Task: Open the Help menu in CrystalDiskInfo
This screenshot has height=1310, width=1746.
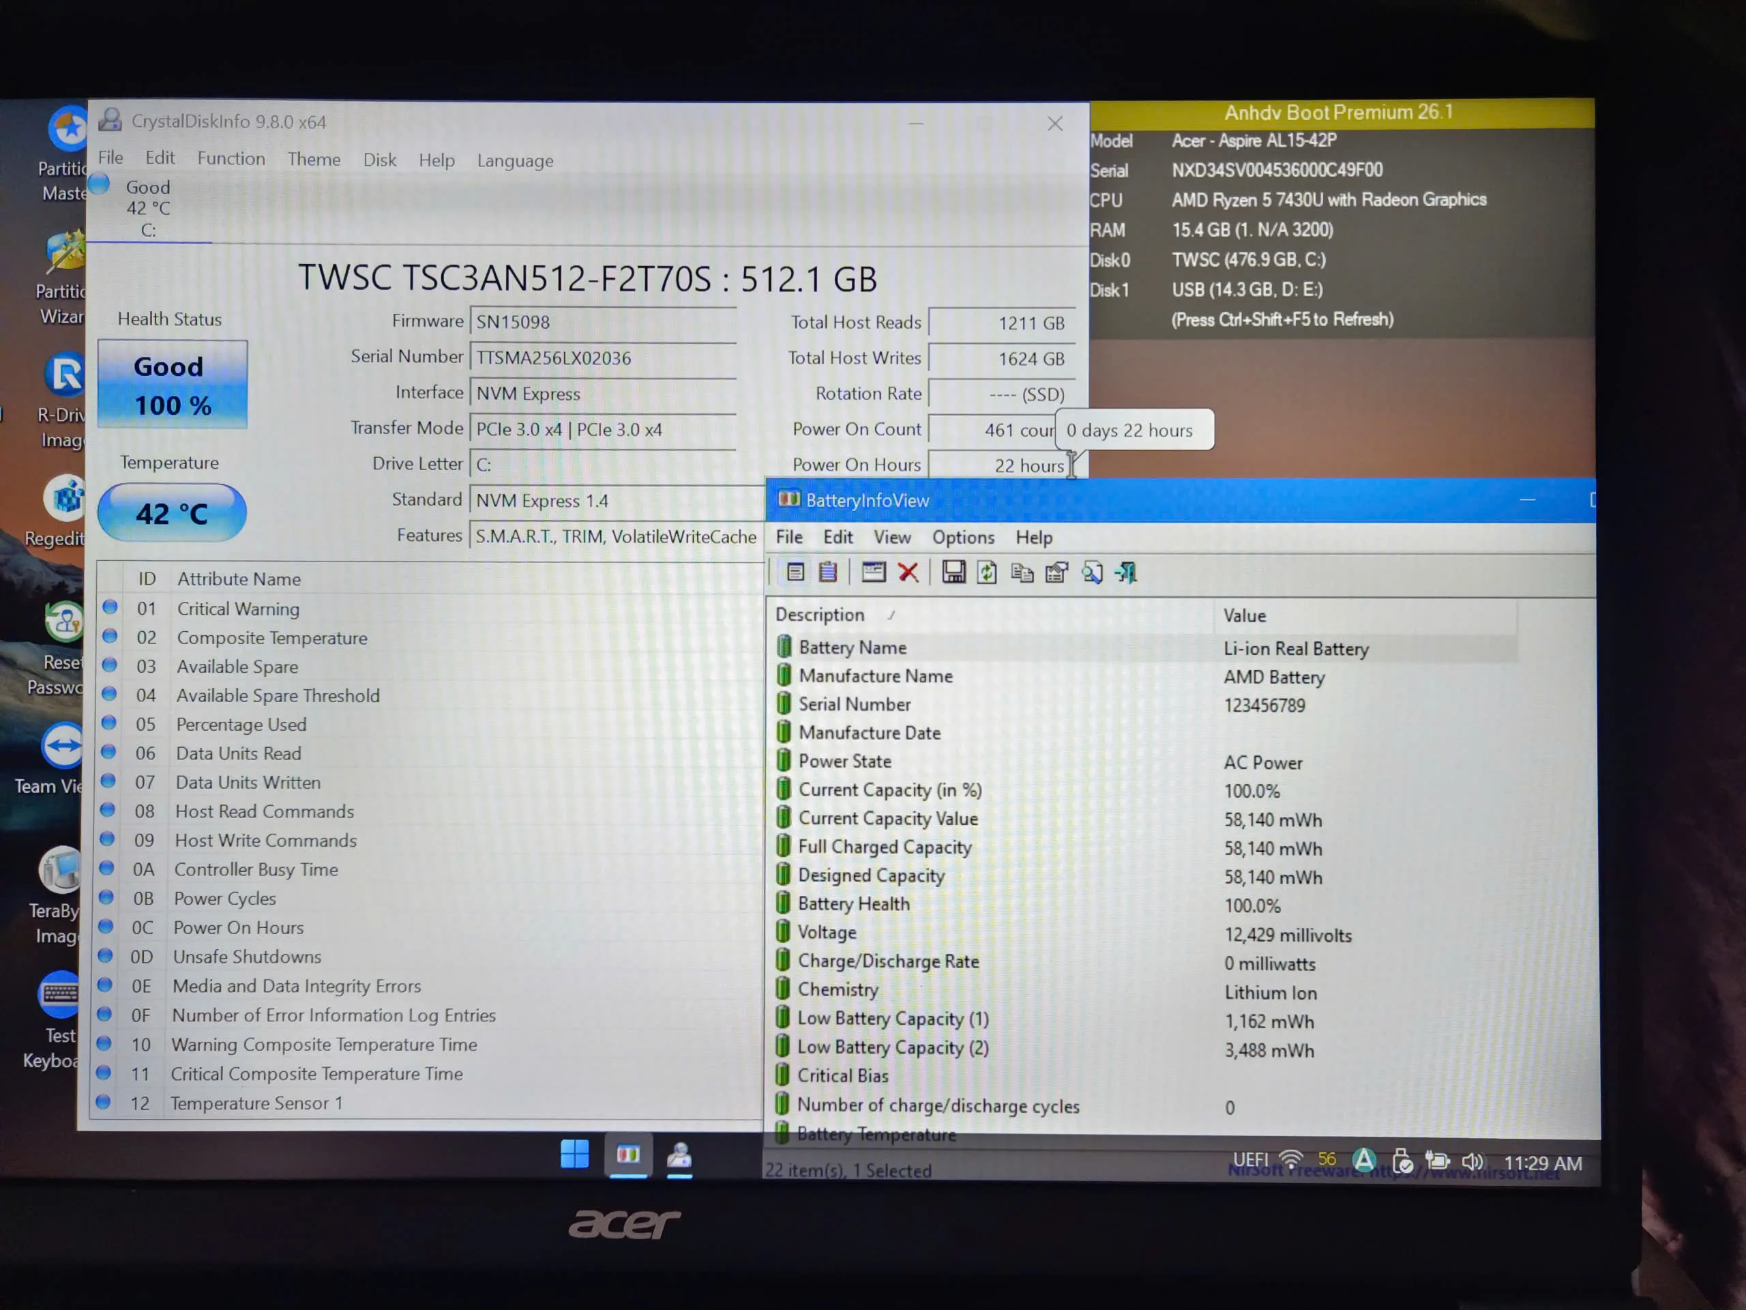Action: [x=436, y=160]
